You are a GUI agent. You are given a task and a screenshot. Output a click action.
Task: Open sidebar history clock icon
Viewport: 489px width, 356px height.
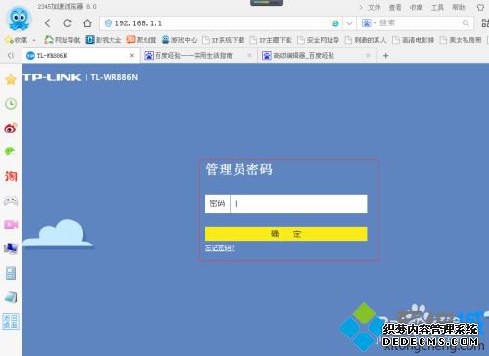[11, 104]
